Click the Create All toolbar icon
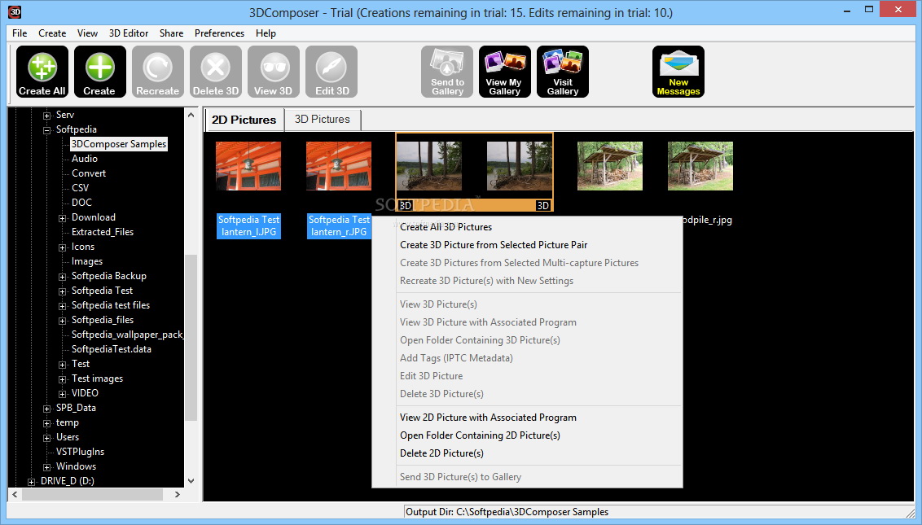Viewport: 922px width, 525px height. 42,72
